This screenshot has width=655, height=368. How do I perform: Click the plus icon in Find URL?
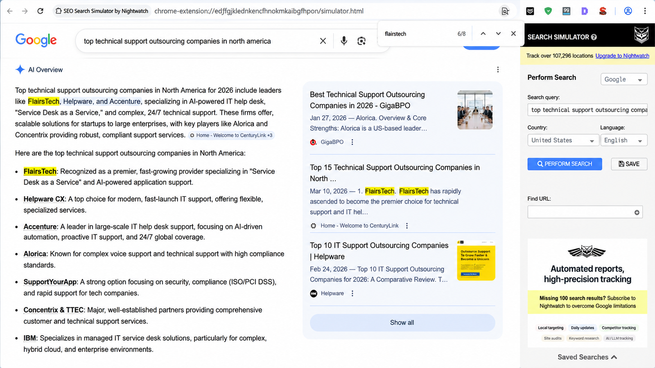(637, 212)
